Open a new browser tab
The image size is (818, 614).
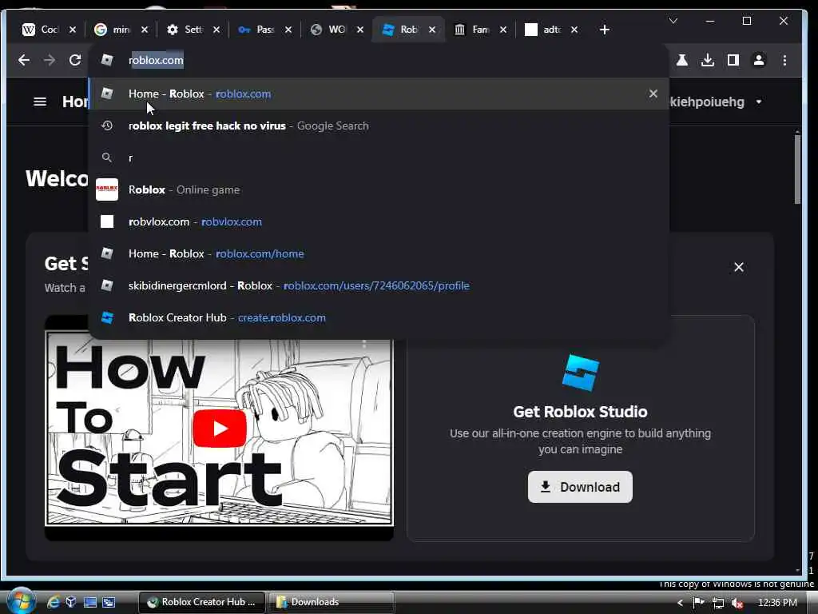coord(604,30)
